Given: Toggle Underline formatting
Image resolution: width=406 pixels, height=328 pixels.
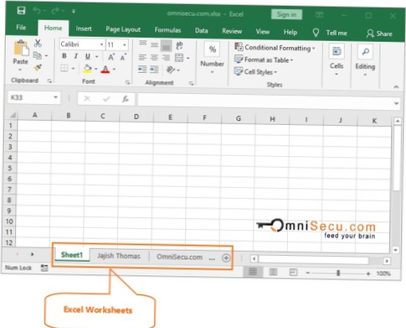Looking at the screenshot, I should pos(88,56).
